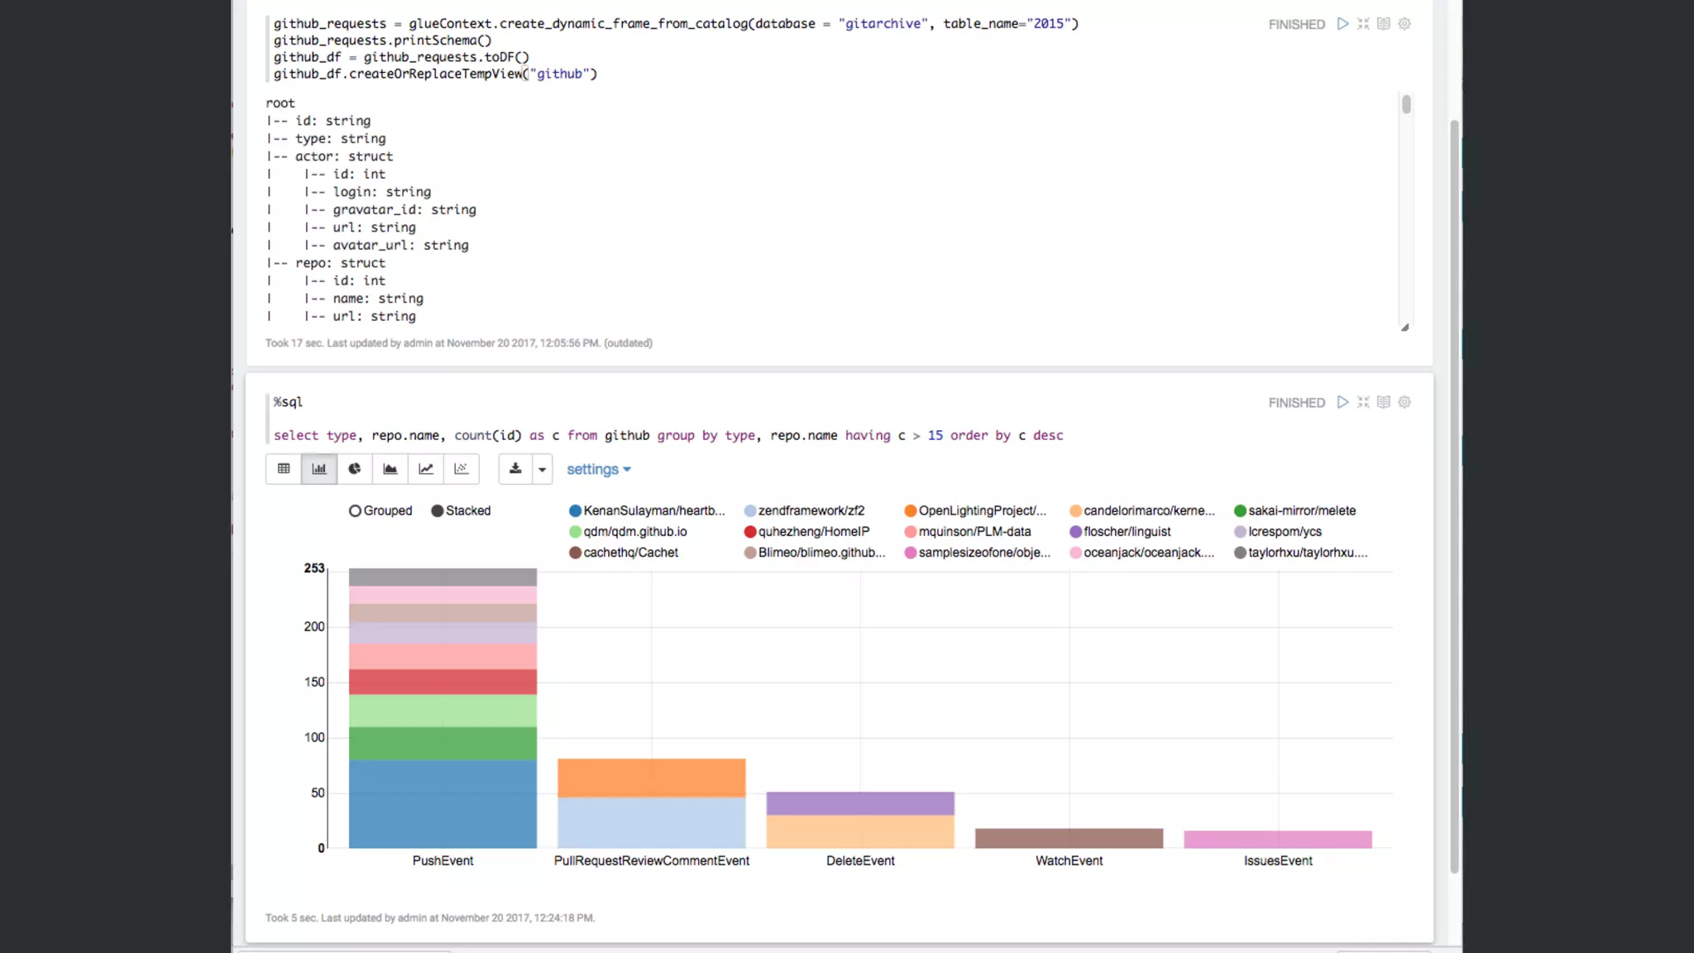Run the %sql paragraph play icon
The width and height of the screenshot is (1694, 953).
pyautogui.click(x=1342, y=402)
